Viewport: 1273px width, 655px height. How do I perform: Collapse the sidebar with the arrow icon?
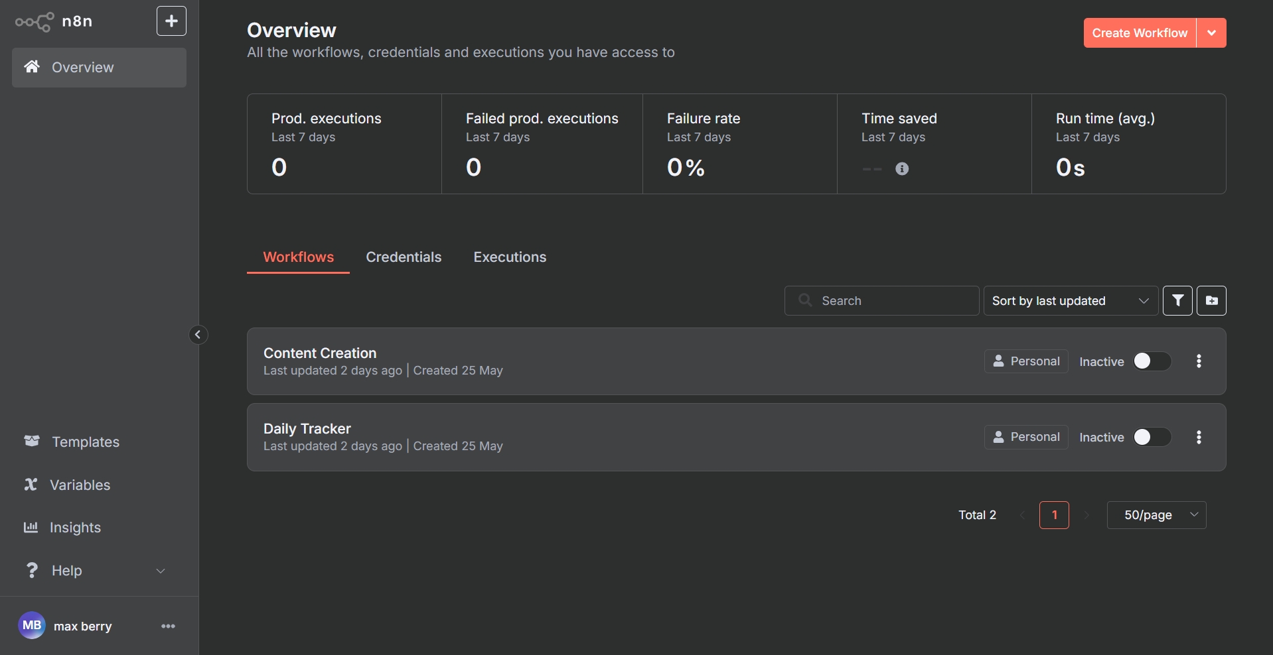point(198,335)
